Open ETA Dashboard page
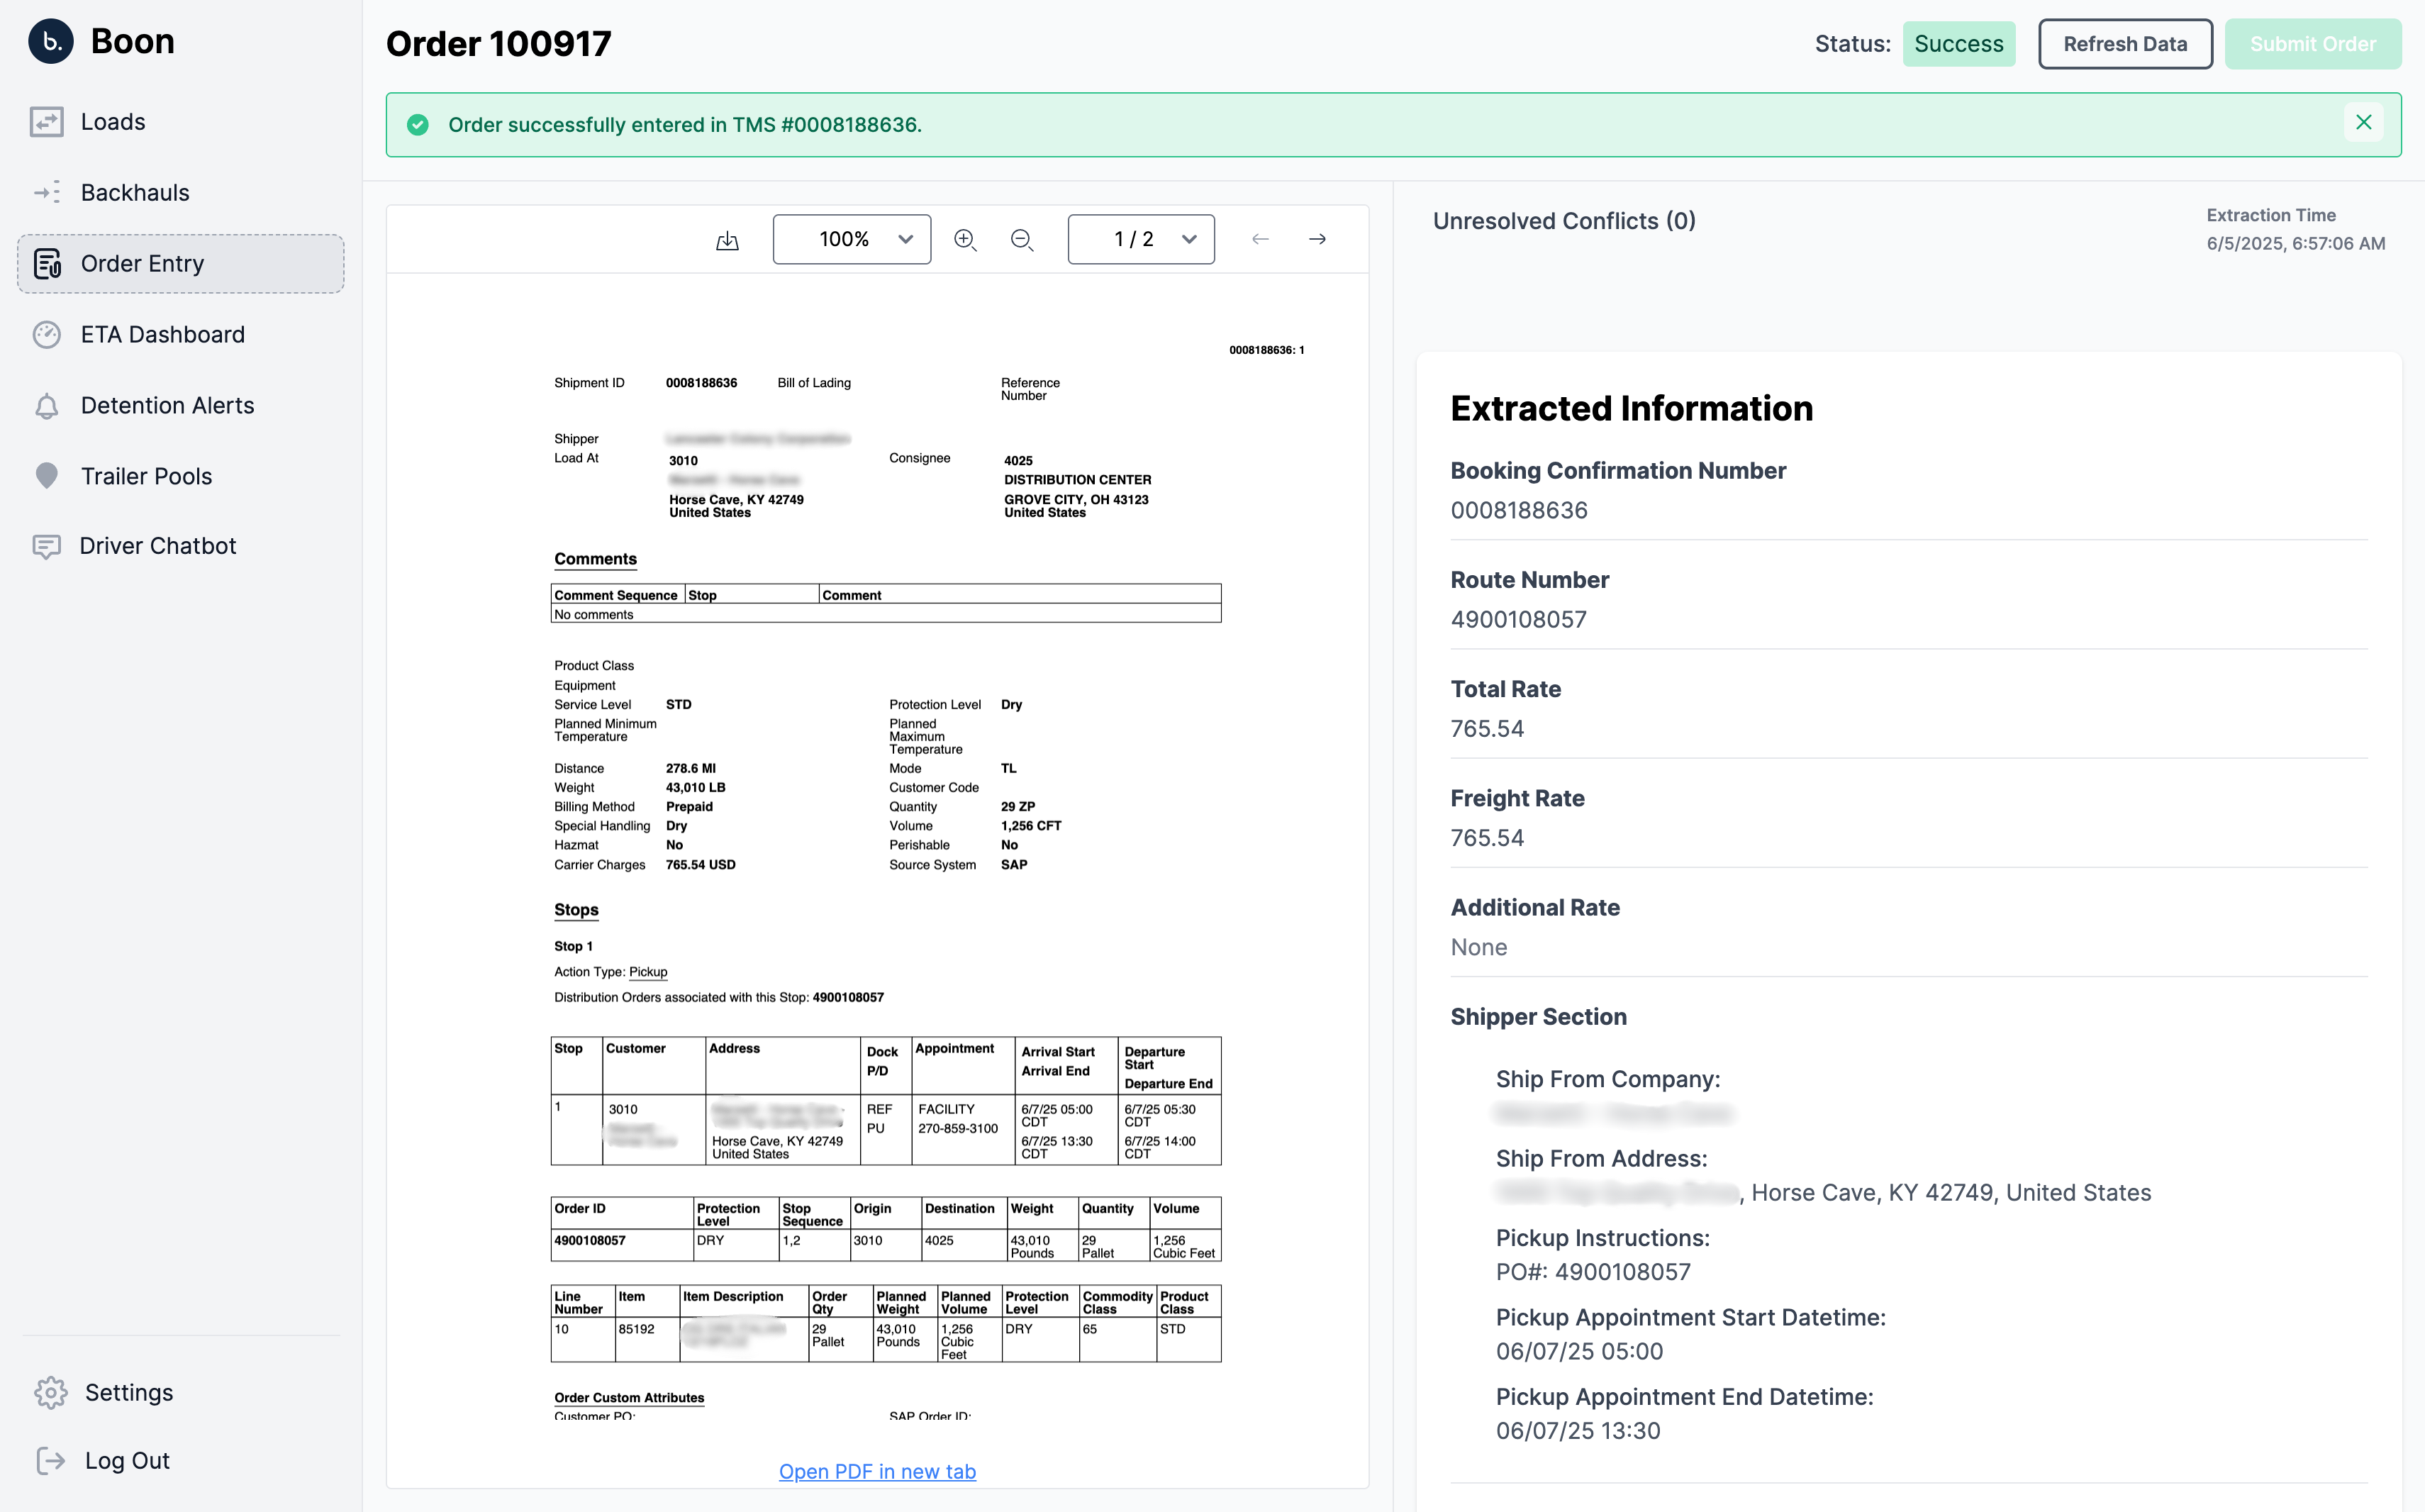The width and height of the screenshot is (2425, 1512). point(162,335)
